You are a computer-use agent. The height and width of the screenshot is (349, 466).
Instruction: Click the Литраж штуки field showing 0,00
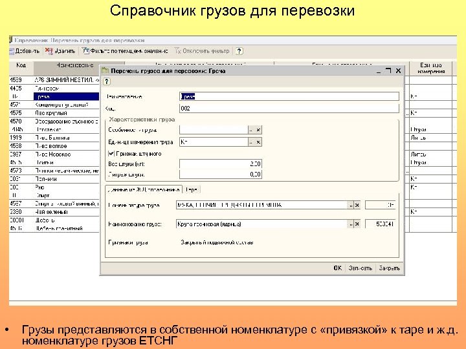coord(221,174)
